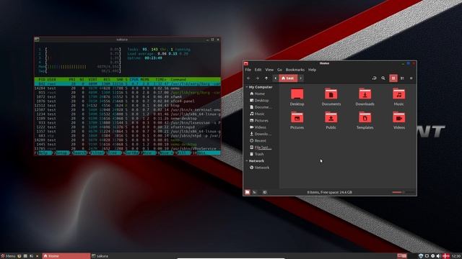The height and width of the screenshot is (259, 462).
Task: Select Downloads in the sidebar
Action: pos(261,134)
